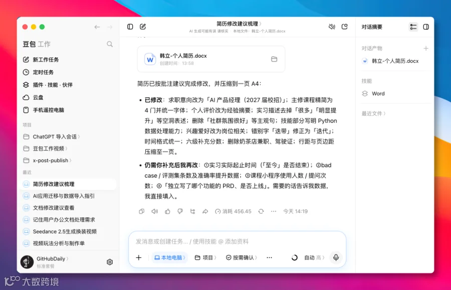Collapse the right side panel
Viewport: 451px width, 290px height.
426,27
